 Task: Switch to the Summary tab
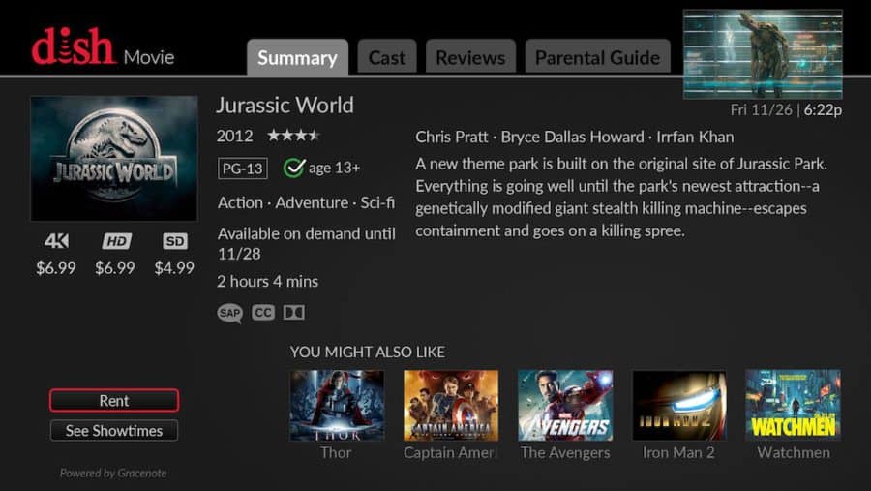click(x=297, y=57)
